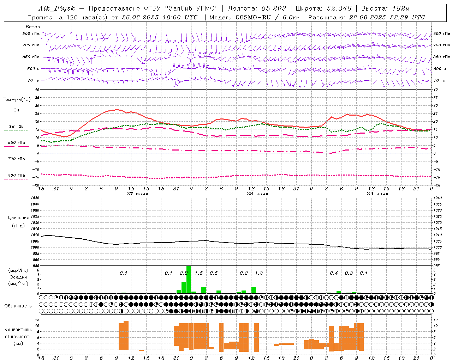
Task: Click the 0.4 precipitation total
Action: tap(334, 273)
